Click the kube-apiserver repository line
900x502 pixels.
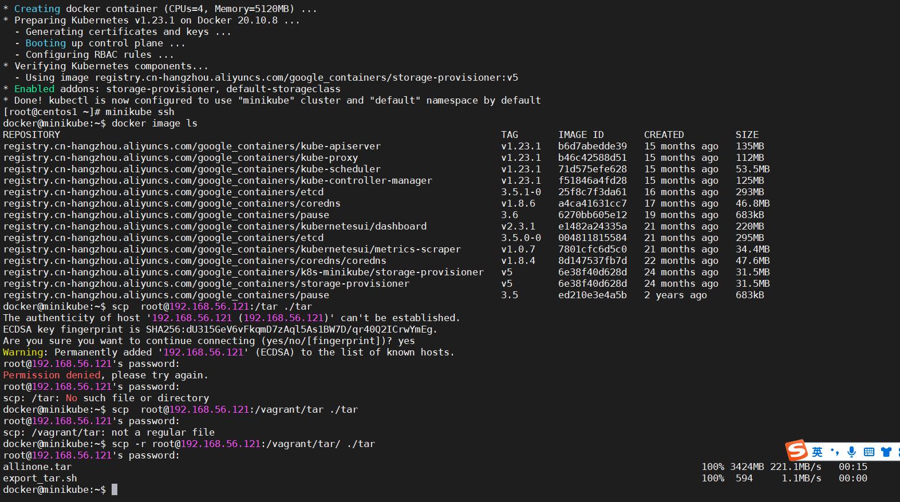pyautogui.click(x=192, y=146)
